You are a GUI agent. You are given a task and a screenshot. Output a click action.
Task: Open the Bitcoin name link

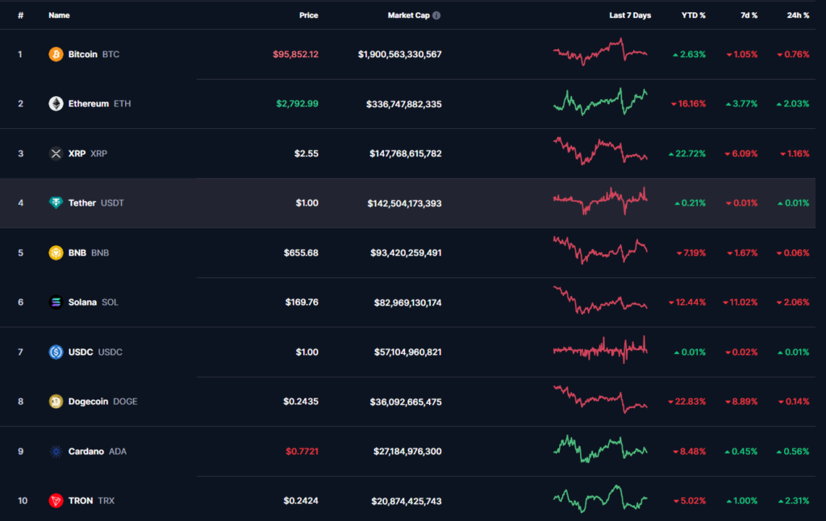[82, 54]
